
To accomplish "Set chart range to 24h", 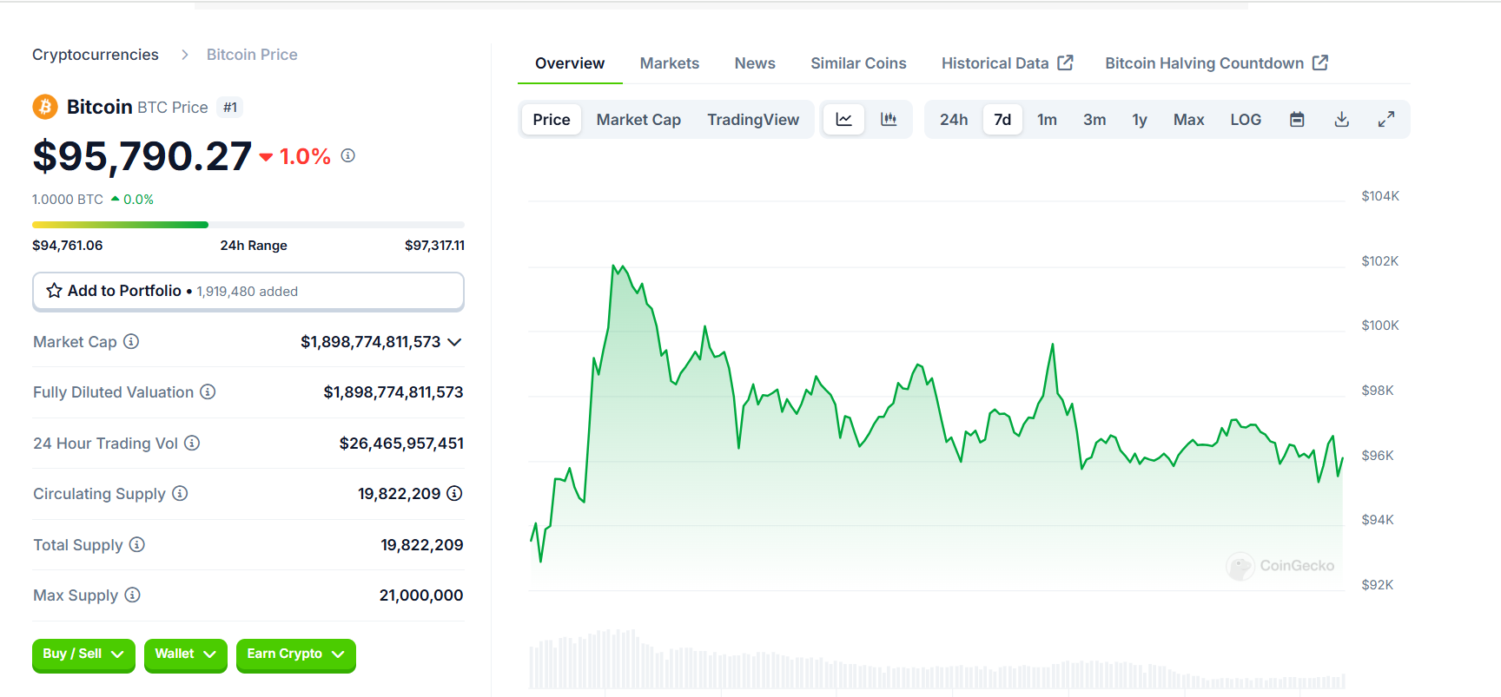I will (x=954, y=120).
